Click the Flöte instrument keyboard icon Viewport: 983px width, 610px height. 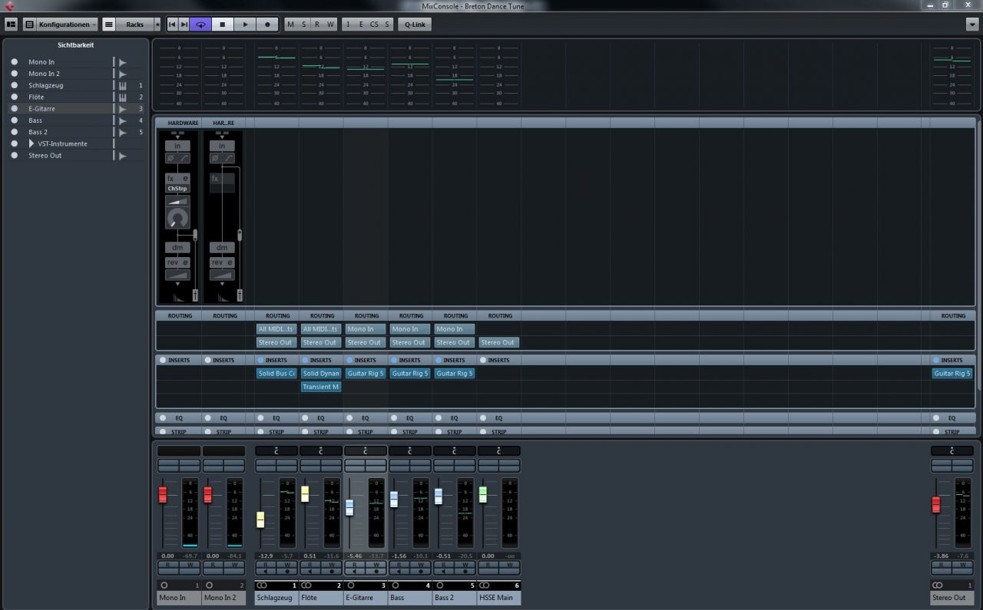coord(122,97)
